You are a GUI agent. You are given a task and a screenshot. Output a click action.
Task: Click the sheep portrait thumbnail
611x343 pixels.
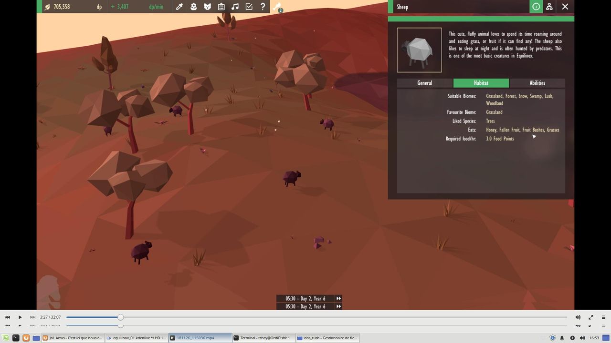pyautogui.click(x=419, y=50)
